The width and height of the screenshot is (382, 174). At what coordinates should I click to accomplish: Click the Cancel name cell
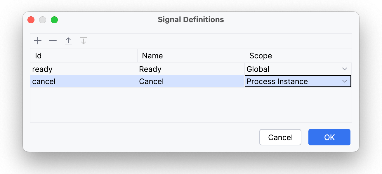click(x=152, y=81)
